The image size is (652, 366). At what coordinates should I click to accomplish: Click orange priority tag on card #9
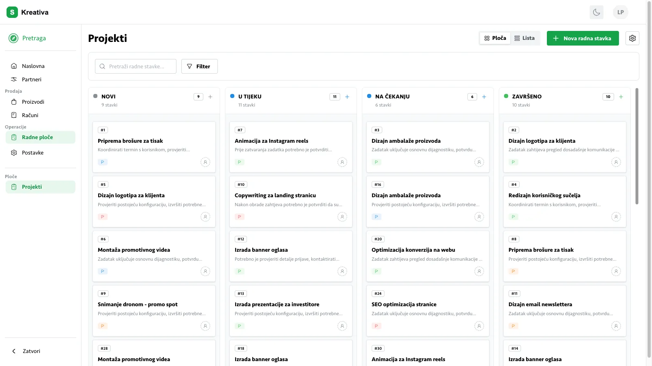coord(103,326)
